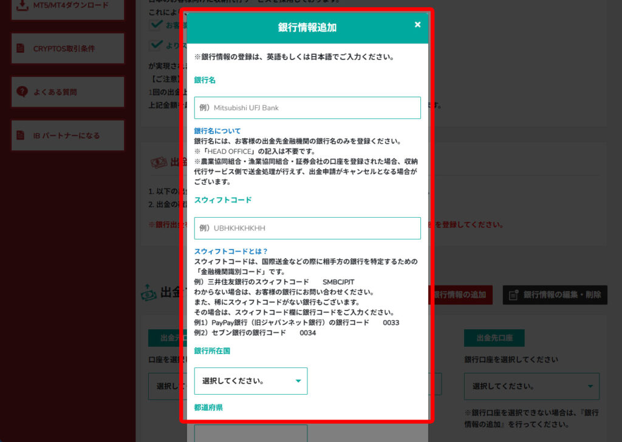The height and width of the screenshot is (442, 622).
Task: Click the 銀行情報の追加 red button
Action: point(461,295)
